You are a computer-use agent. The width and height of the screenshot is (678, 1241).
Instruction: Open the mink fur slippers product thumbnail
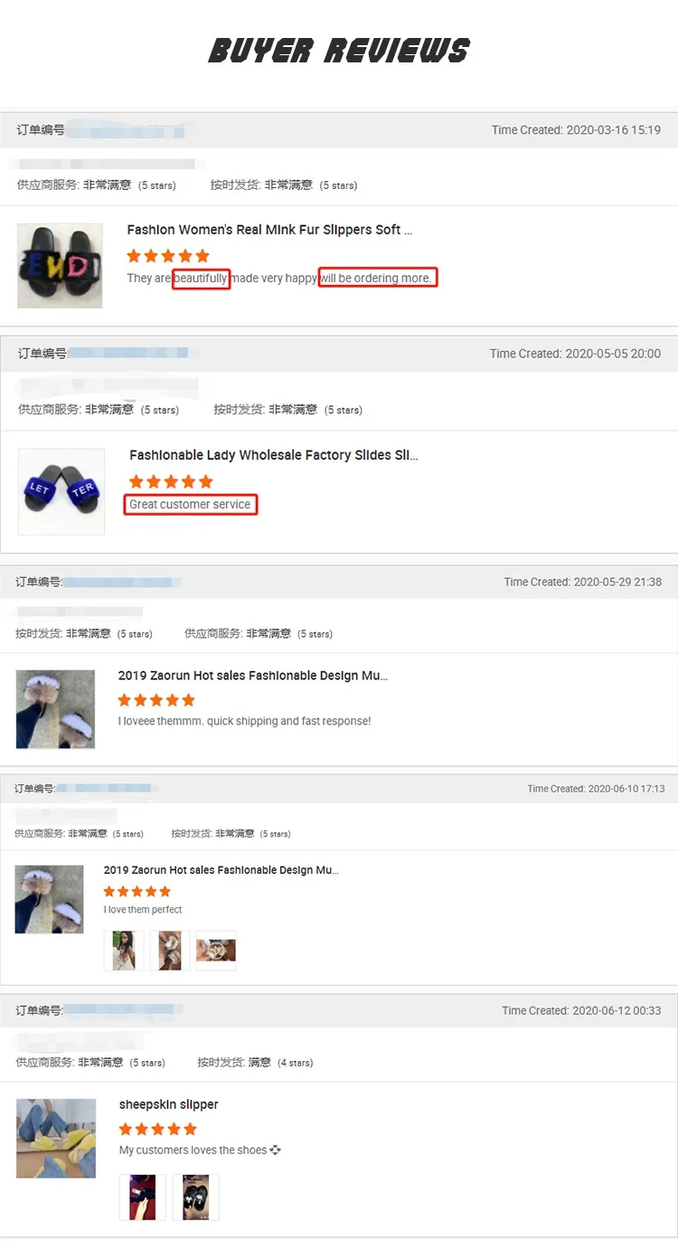click(60, 266)
